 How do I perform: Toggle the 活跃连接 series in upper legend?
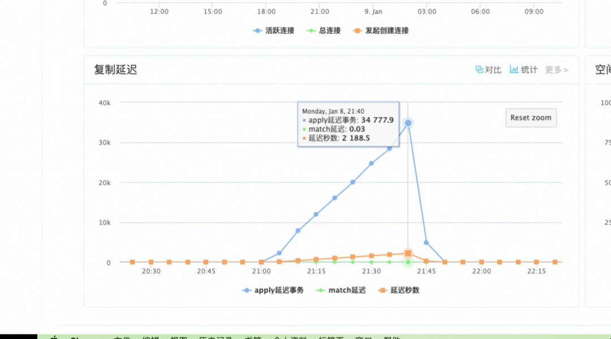click(274, 31)
